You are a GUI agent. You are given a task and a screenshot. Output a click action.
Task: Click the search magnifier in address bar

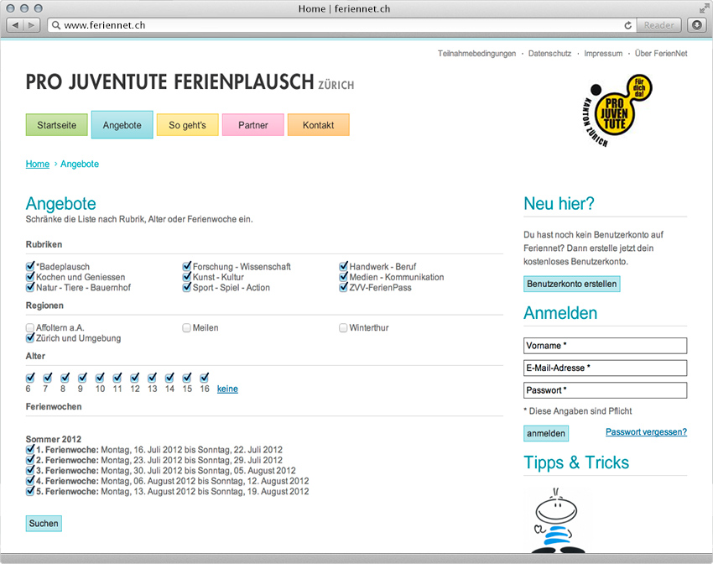(56, 25)
